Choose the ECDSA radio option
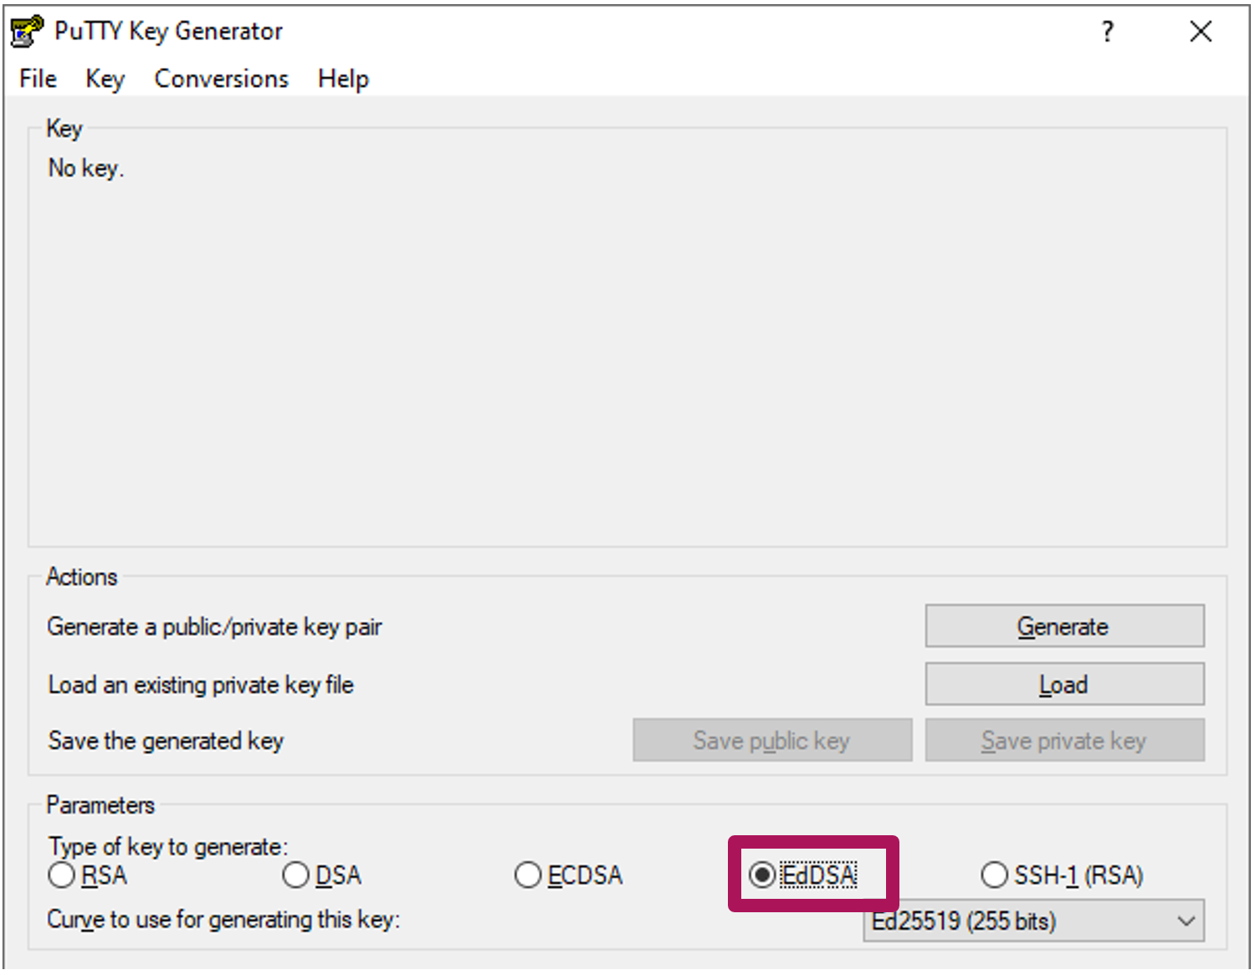 (528, 875)
